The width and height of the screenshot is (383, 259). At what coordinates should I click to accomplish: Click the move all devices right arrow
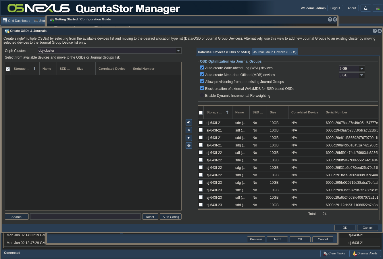[189, 122]
